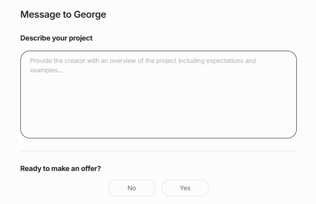Click the horizontal divider below the text box
The image size is (316, 204).
(x=158, y=151)
